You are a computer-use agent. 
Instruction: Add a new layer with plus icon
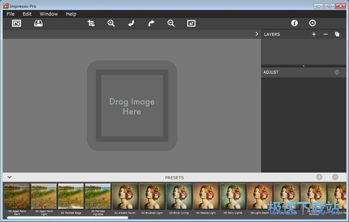[x=314, y=34]
